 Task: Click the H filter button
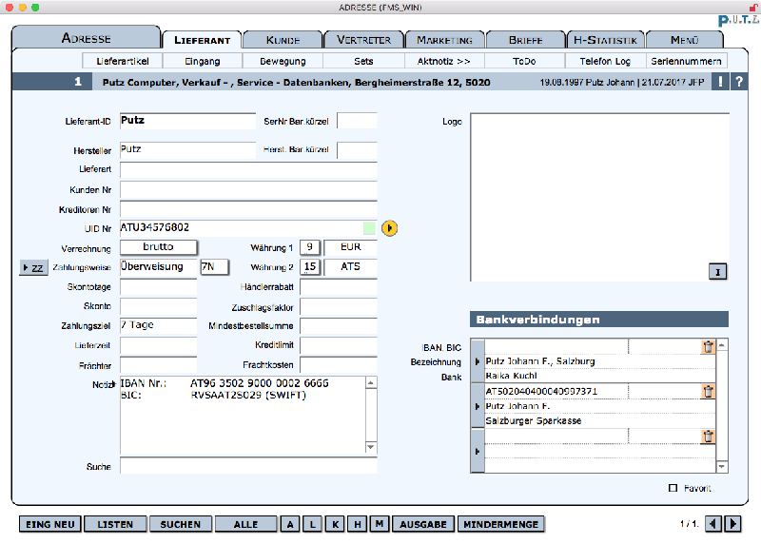pos(358,524)
